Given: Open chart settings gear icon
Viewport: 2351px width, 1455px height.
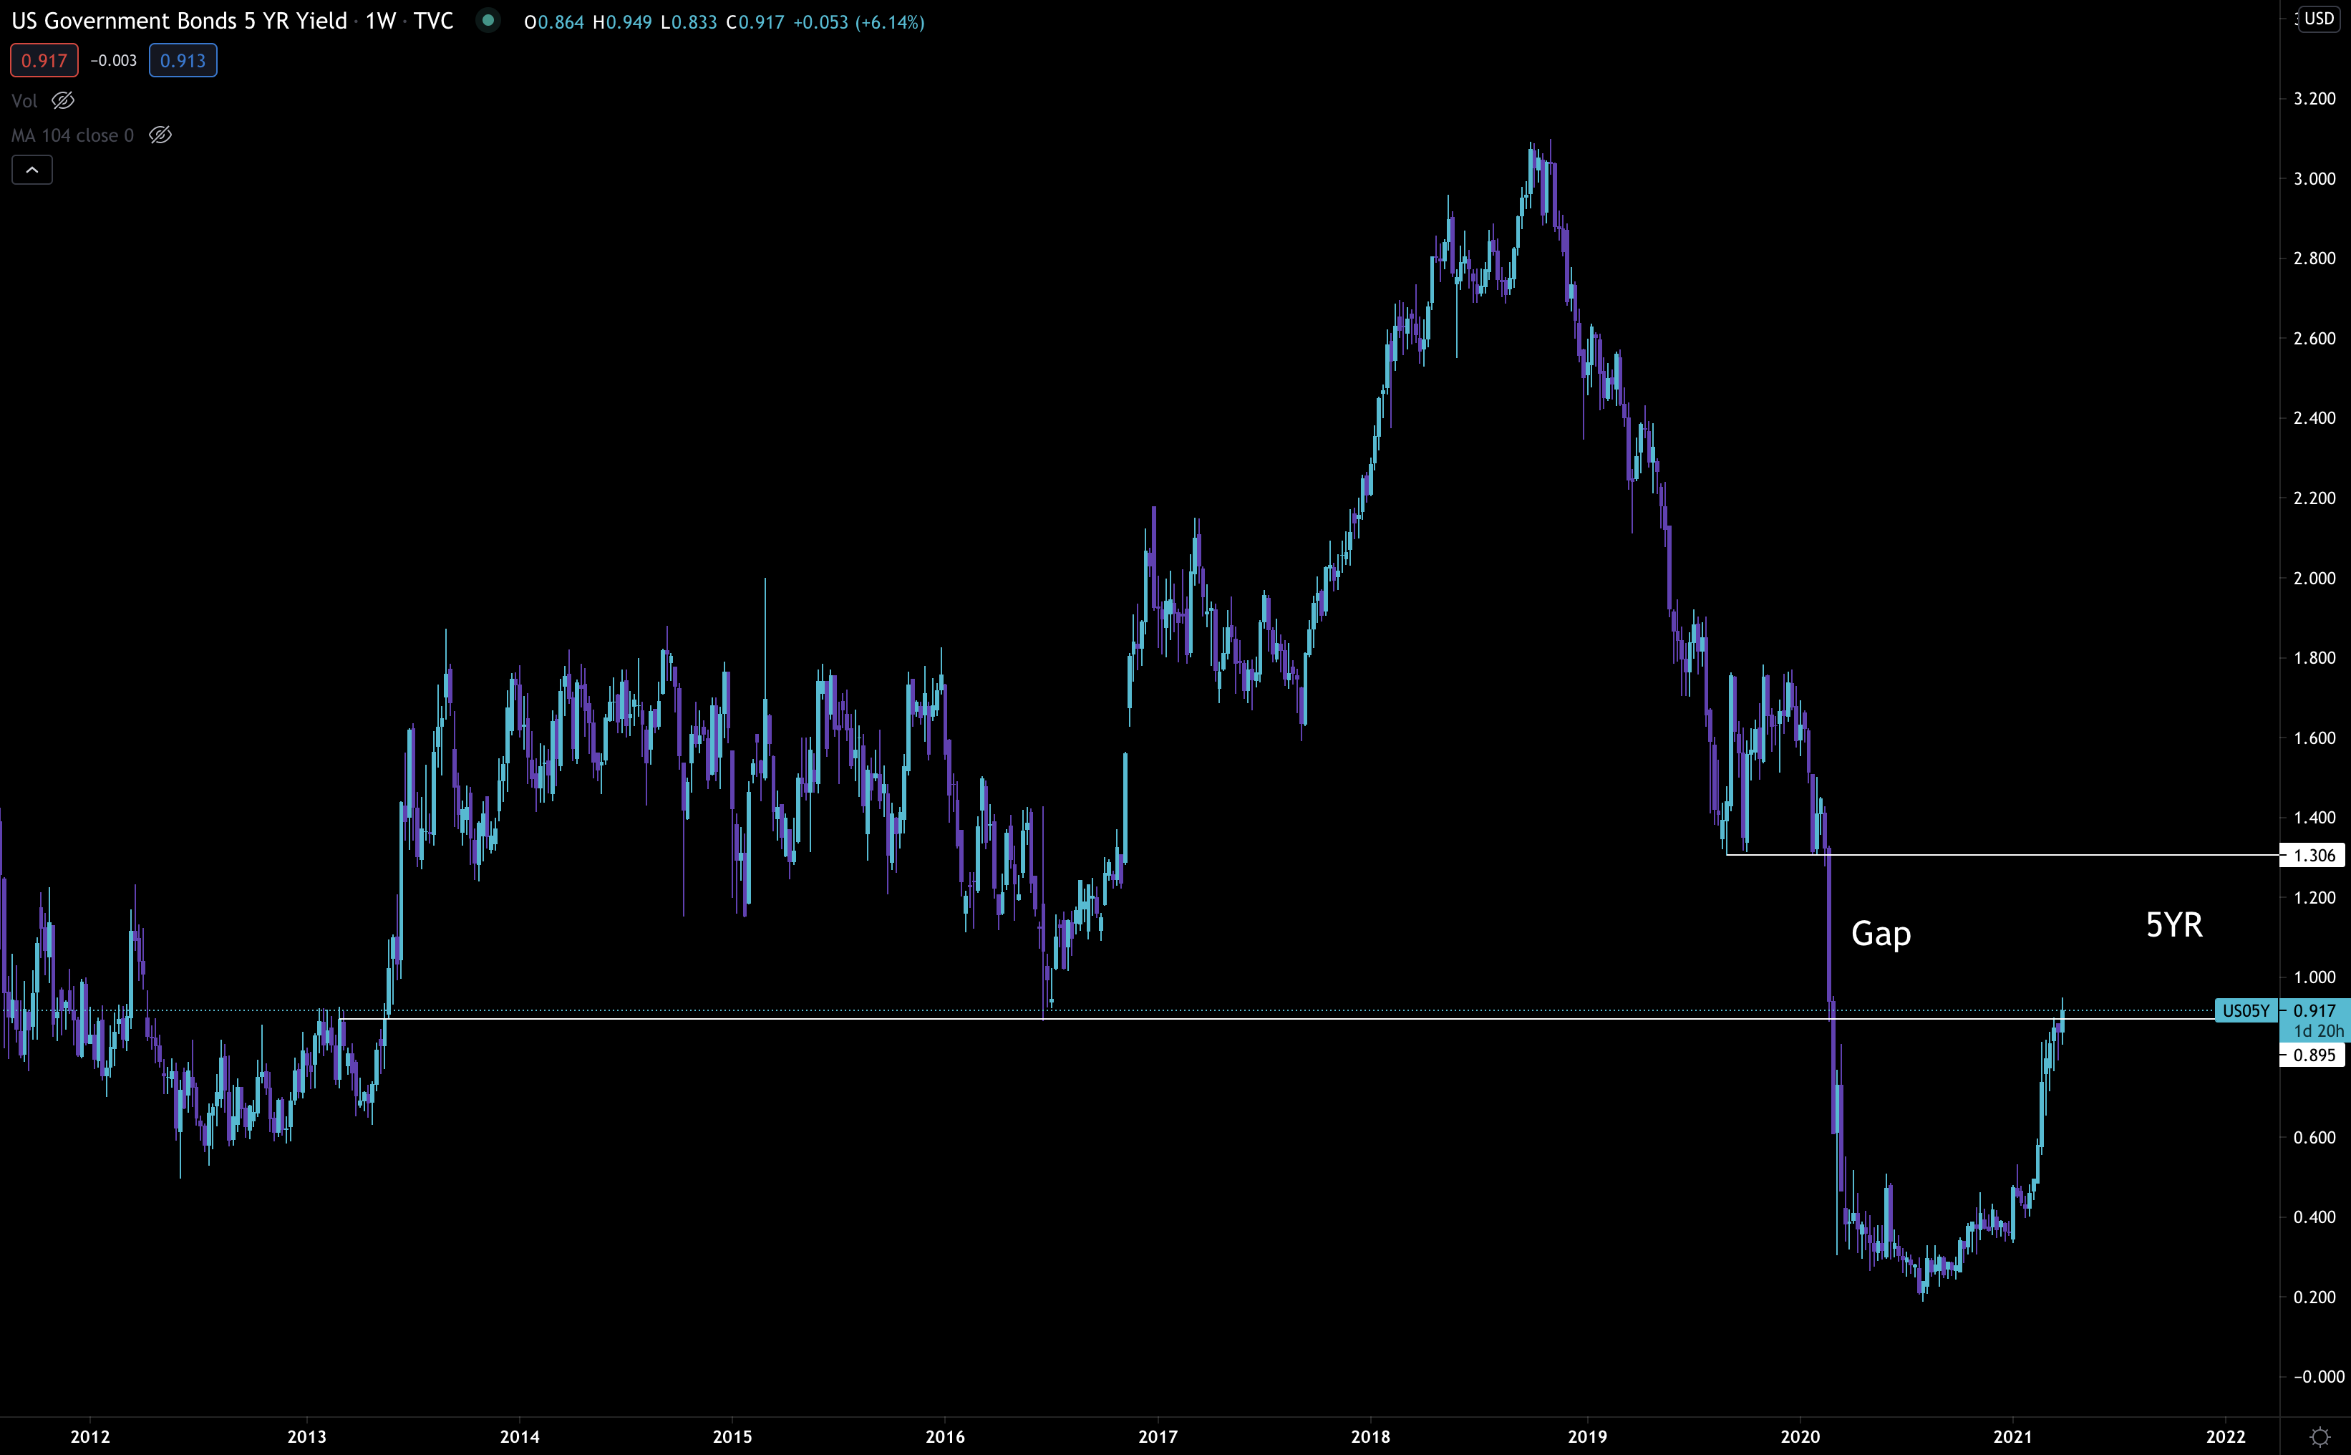Looking at the screenshot, I should pyautogui.click(x=2320, y=1436).
